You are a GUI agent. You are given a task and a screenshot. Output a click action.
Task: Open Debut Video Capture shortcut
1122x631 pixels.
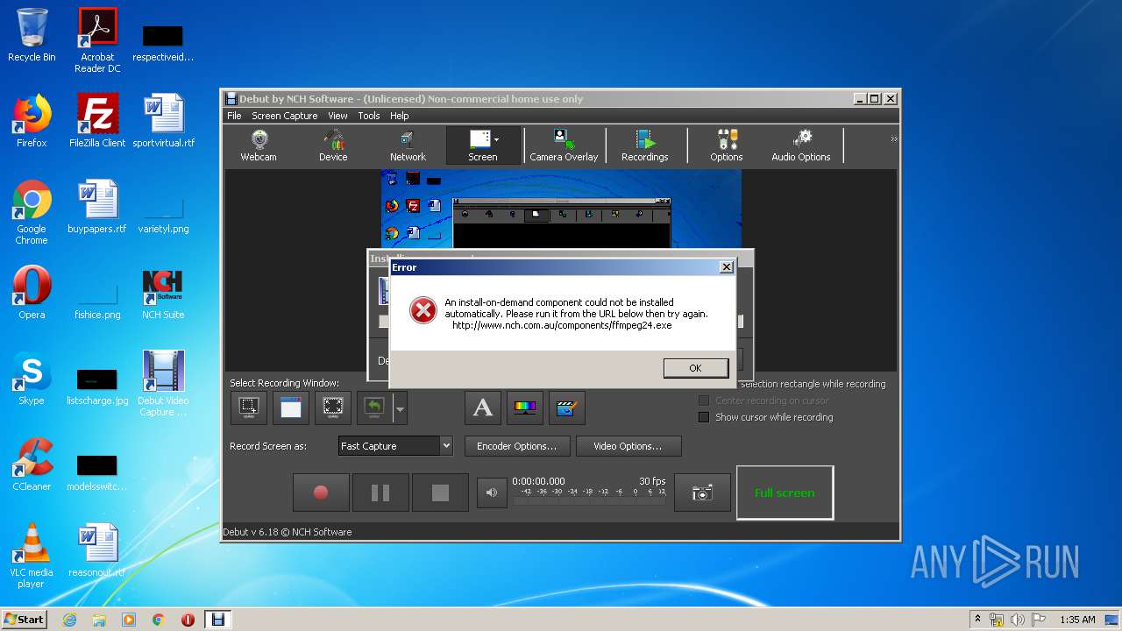163,384
